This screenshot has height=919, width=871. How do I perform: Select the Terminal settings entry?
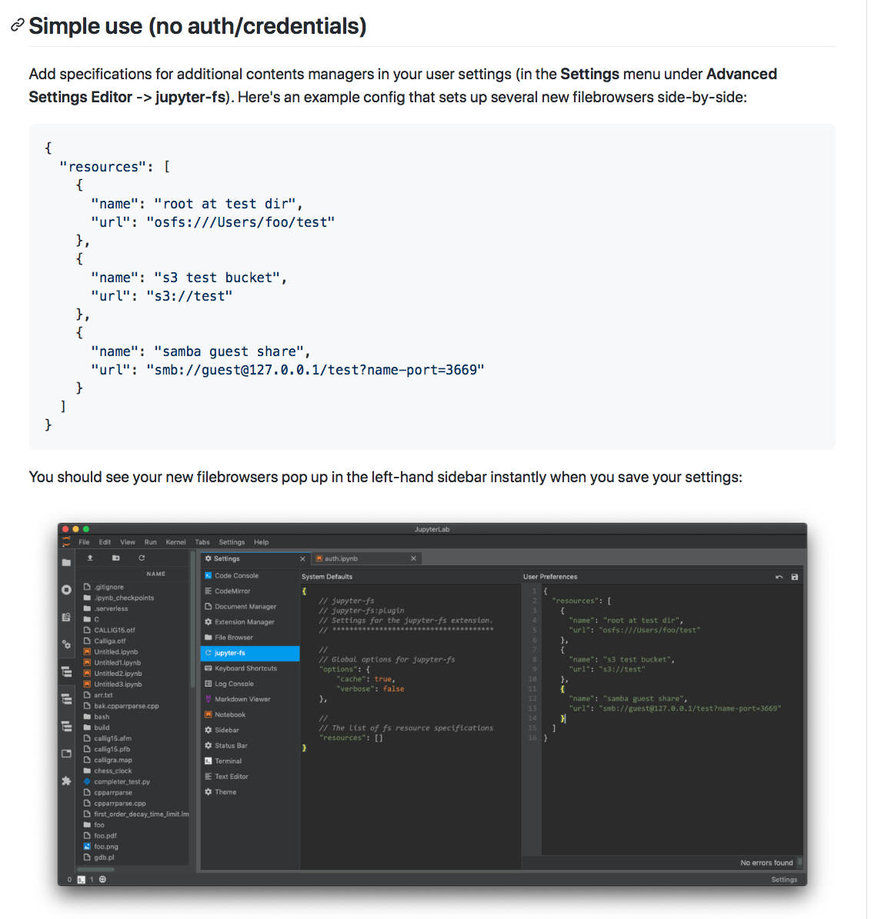coord(250,761)
